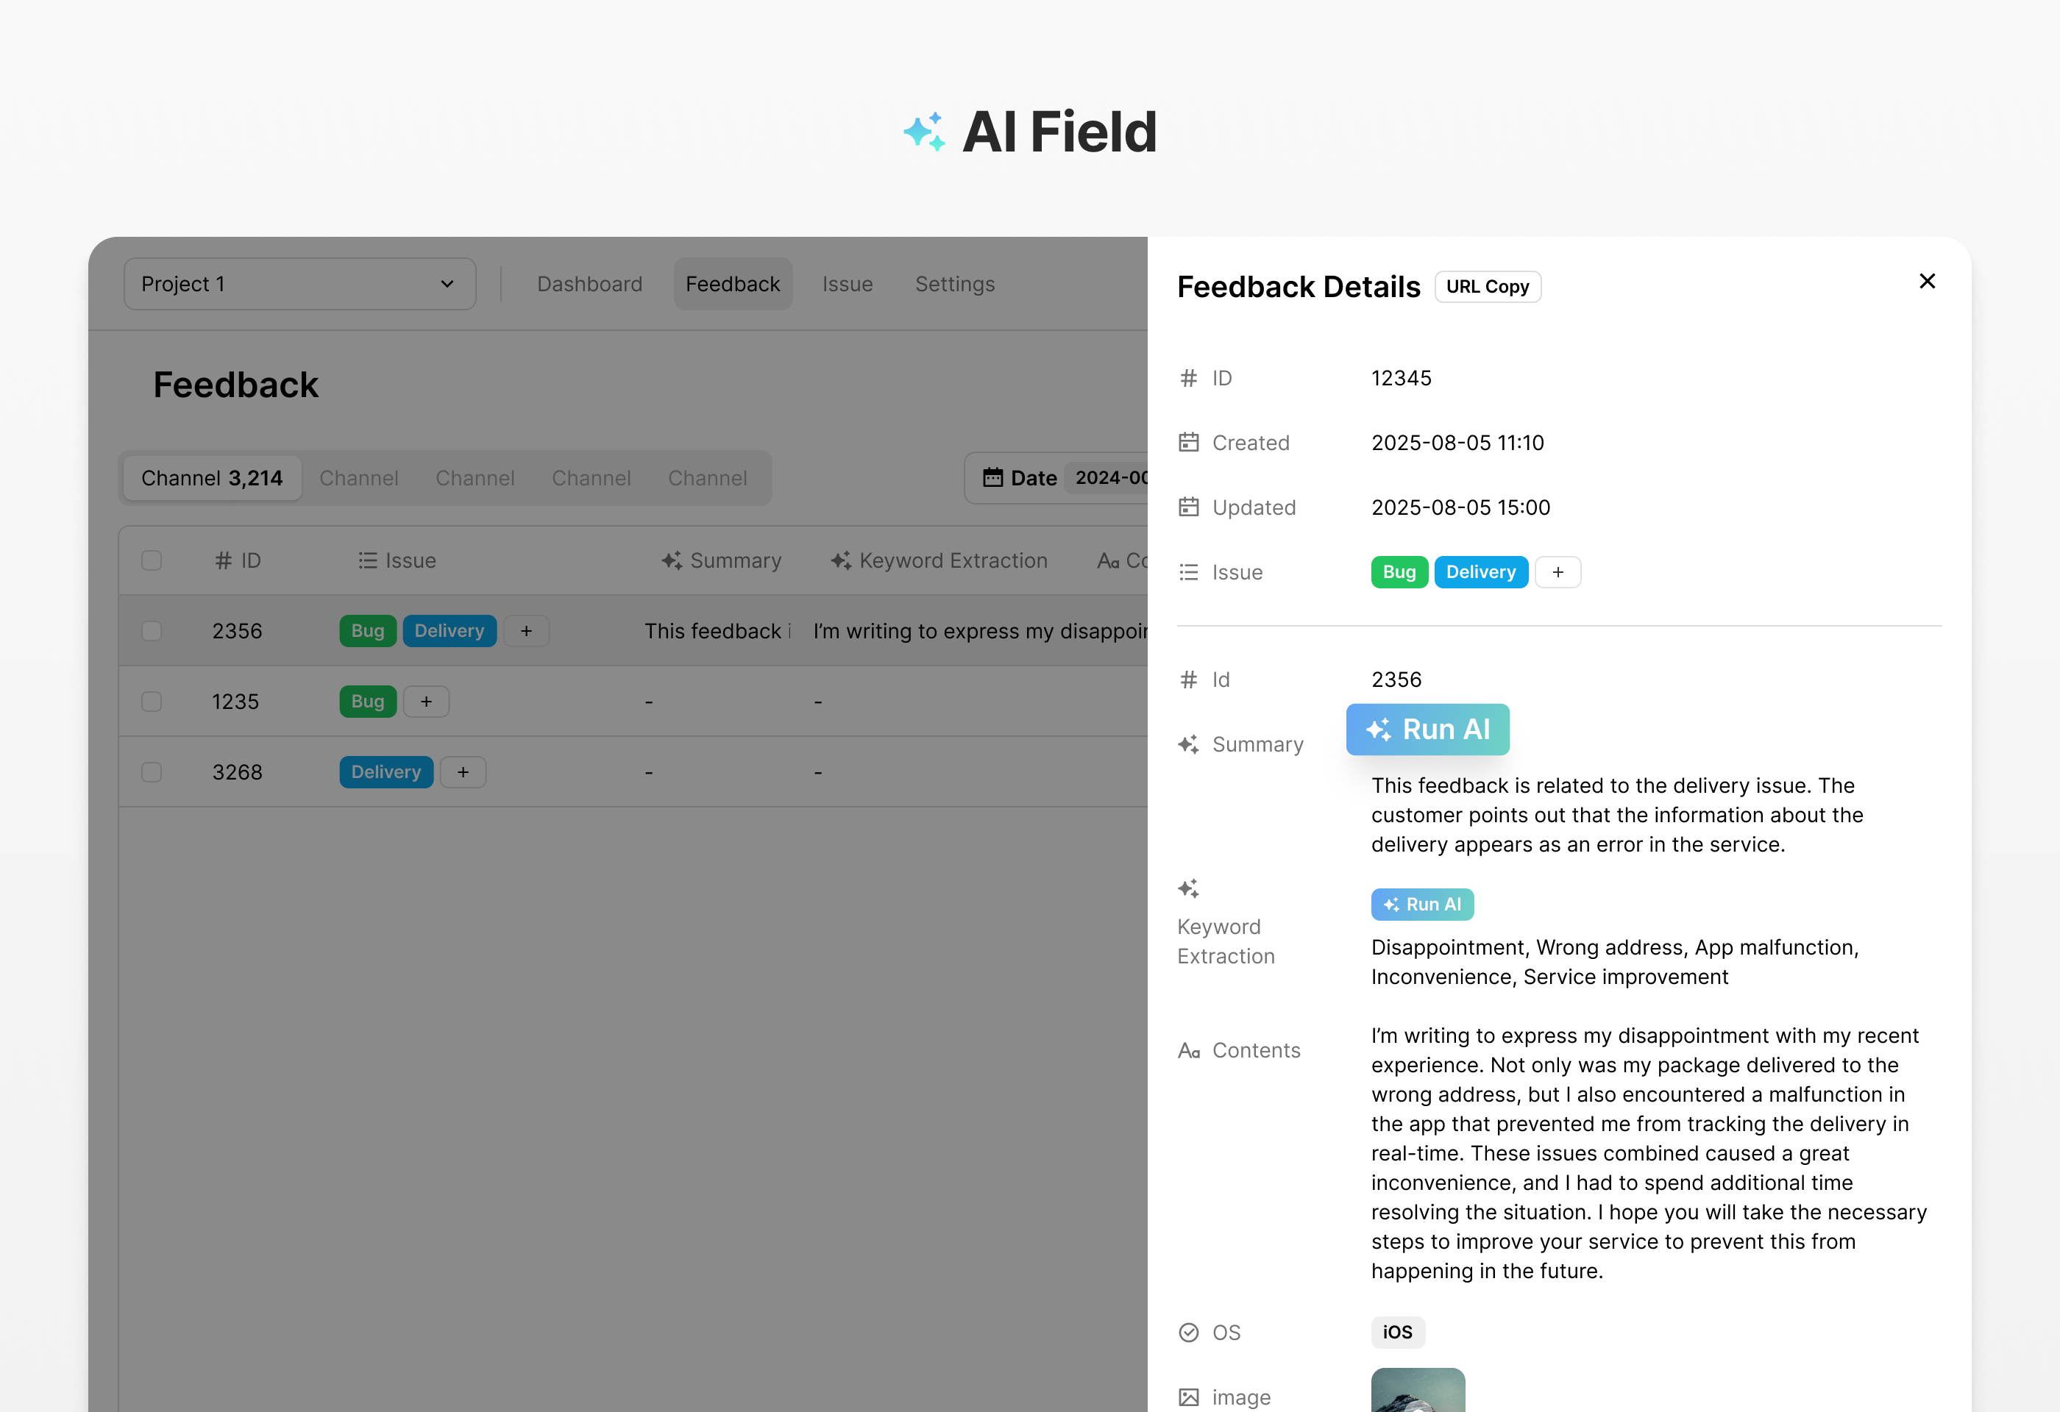Image resolution: width=2060 pixels, height=1412 pixels.
Task: Click the Keyword Extraction sparkle icon in panel
Action: 1187,888
